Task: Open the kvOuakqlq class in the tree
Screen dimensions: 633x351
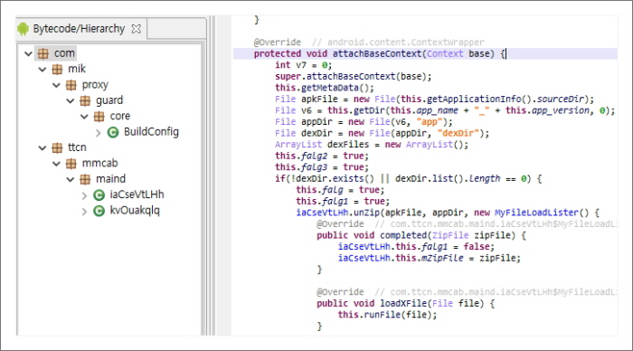Action: 135,211
